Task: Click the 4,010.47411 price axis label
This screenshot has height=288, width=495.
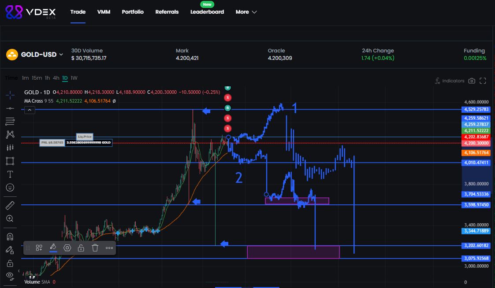Action: click(476, 163)
